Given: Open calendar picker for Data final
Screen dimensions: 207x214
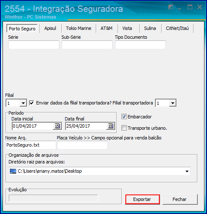Looking at the screenshot, I should point(110,126).
